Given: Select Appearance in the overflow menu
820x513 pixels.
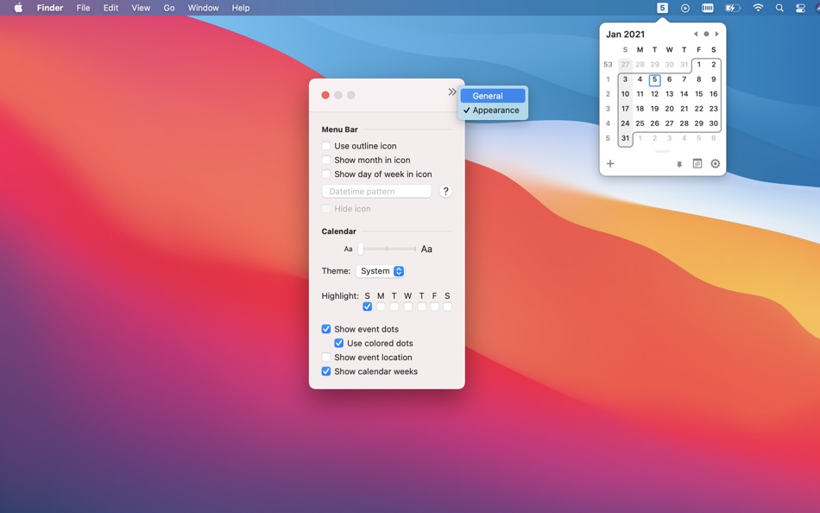Looking at the screenshot, I should pyautogui.click(x=493, y=110).
